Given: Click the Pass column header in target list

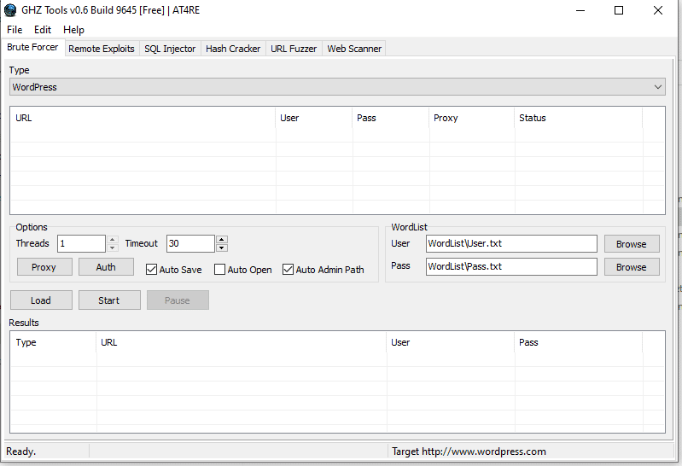Looking at the screenshot, I should tap(391, 118).
